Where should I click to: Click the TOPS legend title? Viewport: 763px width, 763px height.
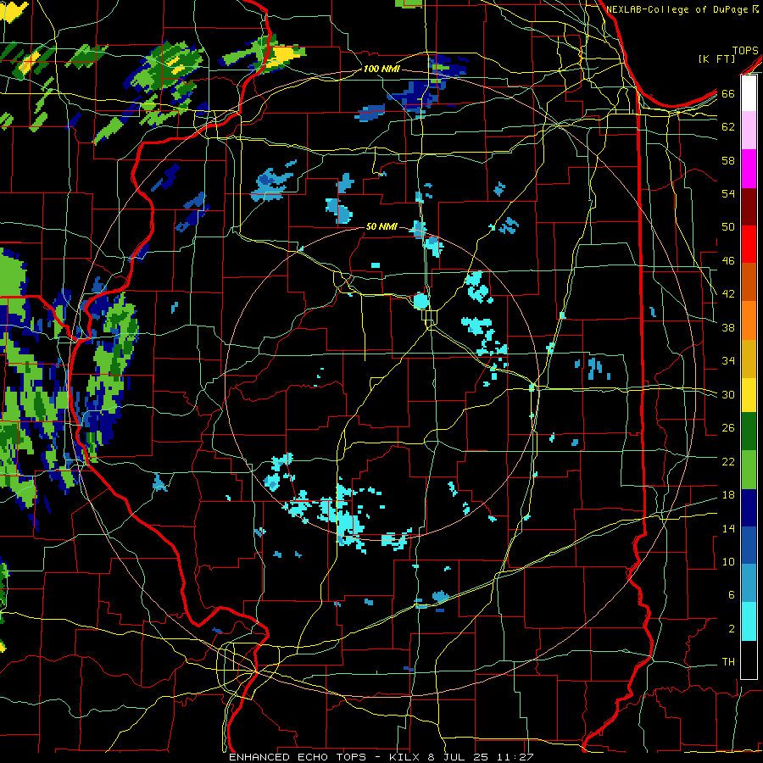(745, 50)
